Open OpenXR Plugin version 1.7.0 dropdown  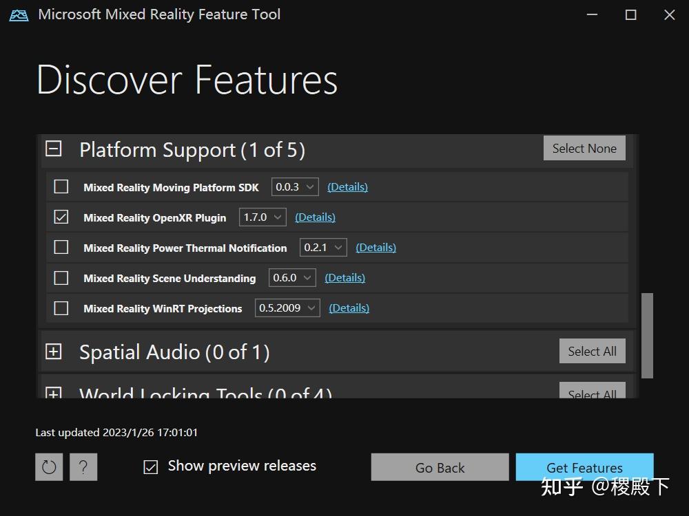coord(263,217)
